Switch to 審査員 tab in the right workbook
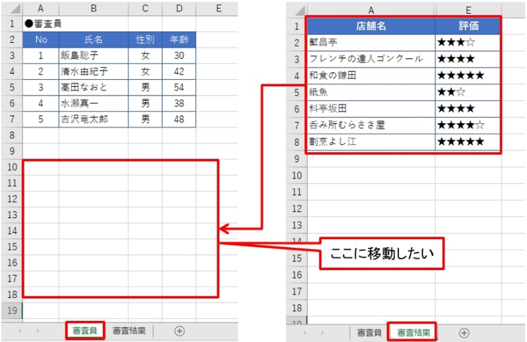This screenshot has width=527, height=342. pos(368,333)
